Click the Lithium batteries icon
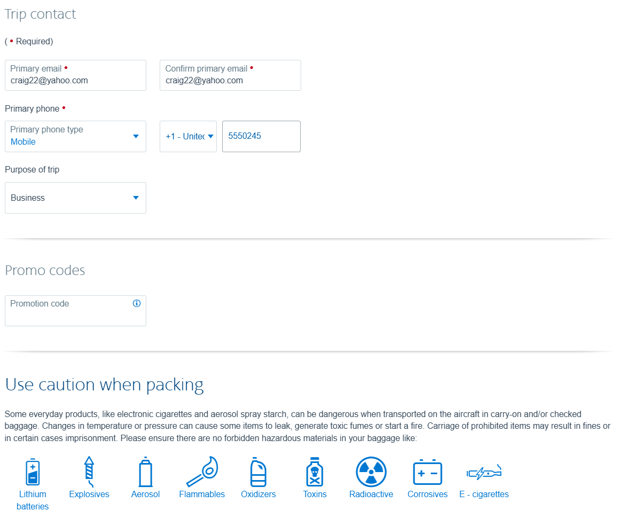Viewport: 620px width, 526px height. (33, 472)
